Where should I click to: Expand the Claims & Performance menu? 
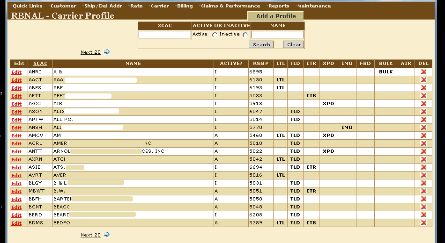pos(230,6)
